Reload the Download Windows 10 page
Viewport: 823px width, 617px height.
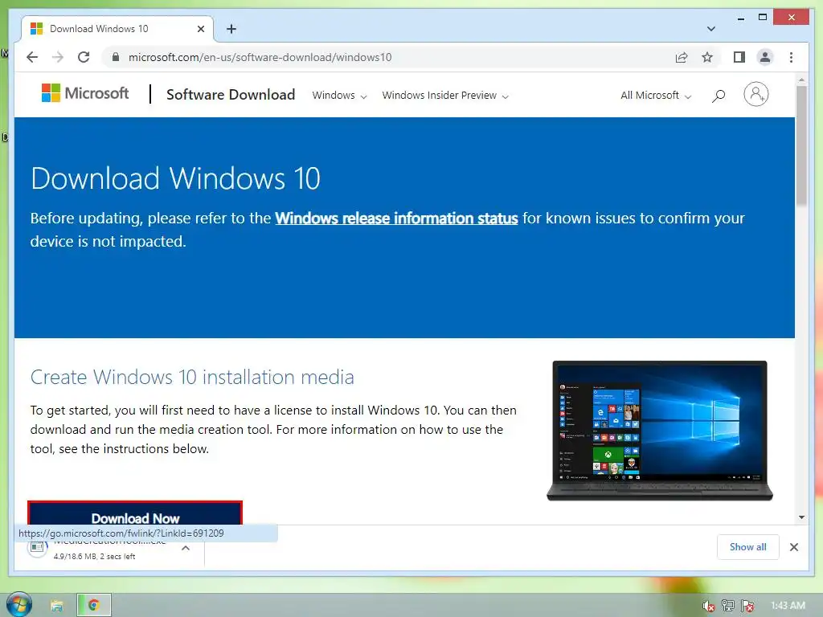pyautogui.click(x=84, y=57)
